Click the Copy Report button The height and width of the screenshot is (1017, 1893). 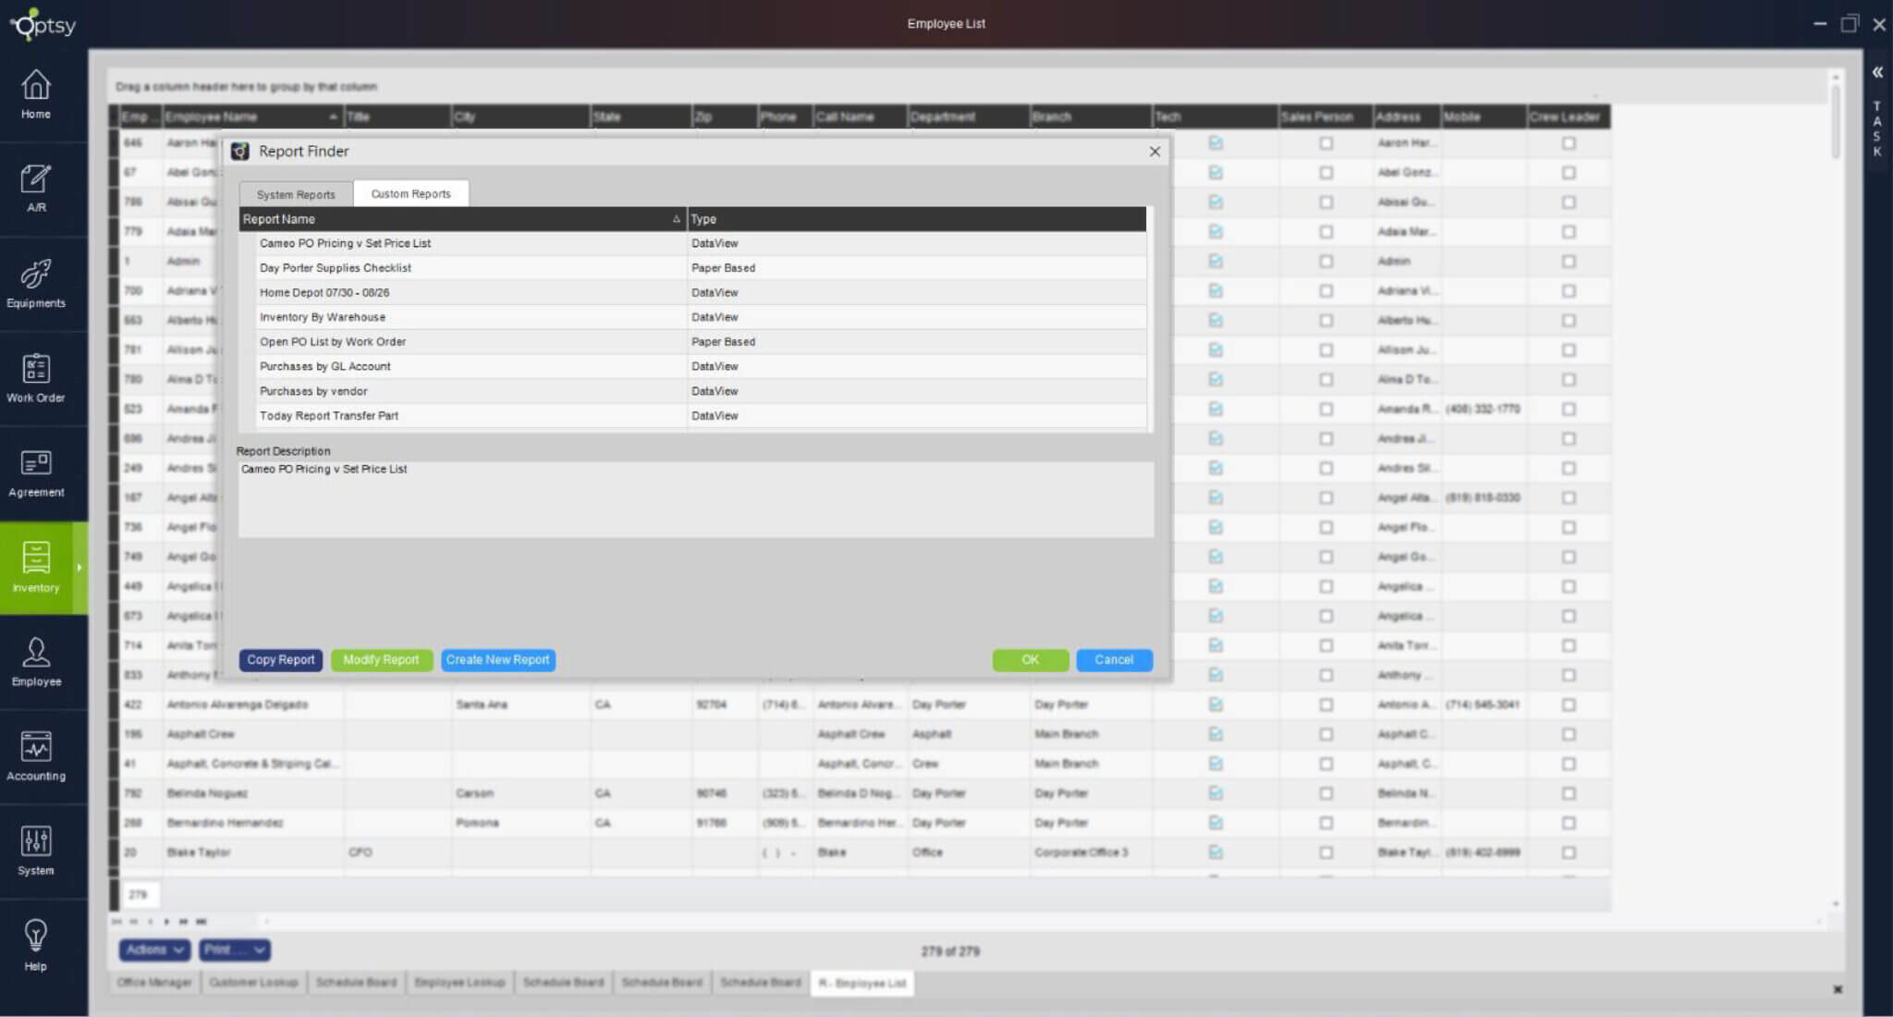click(x=281, y=660)
